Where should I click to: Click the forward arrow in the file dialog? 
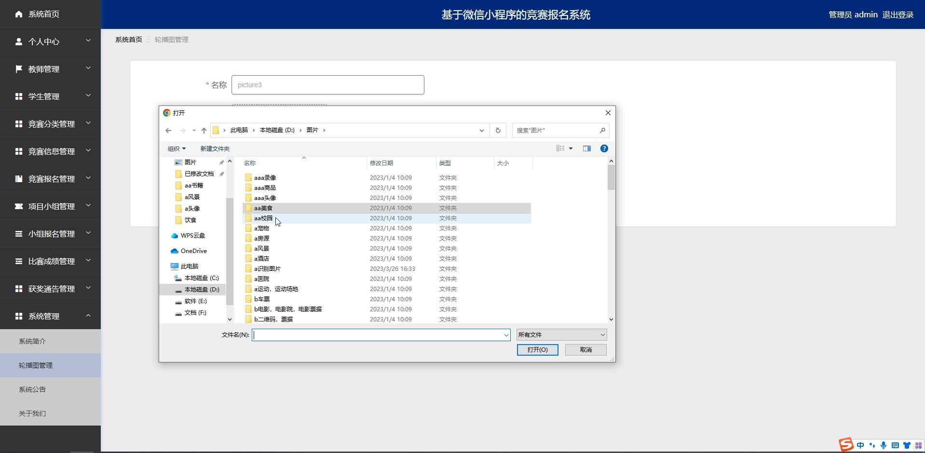(x=182, y=130)
